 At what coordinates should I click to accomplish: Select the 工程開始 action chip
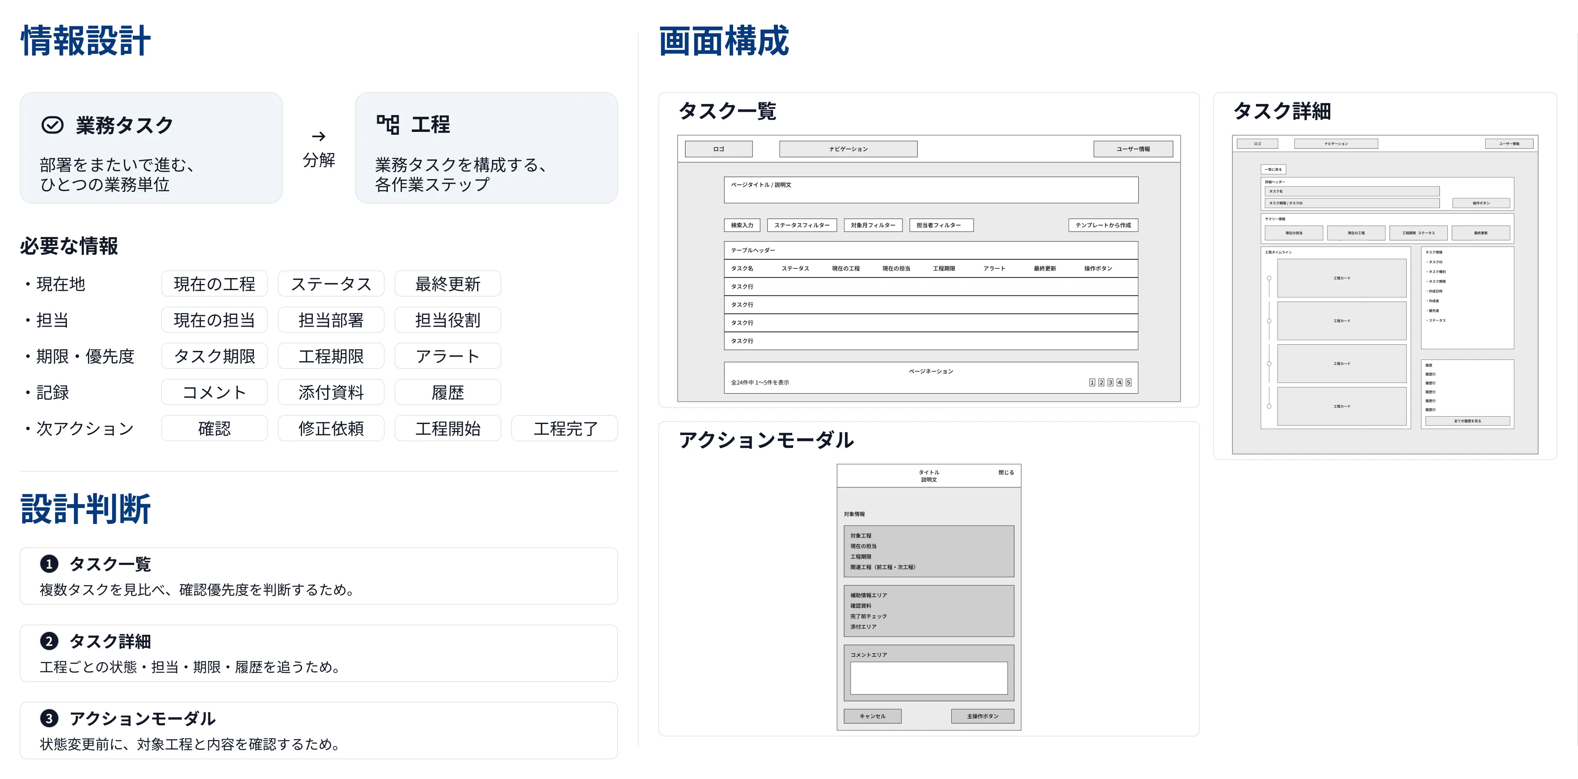448,428
